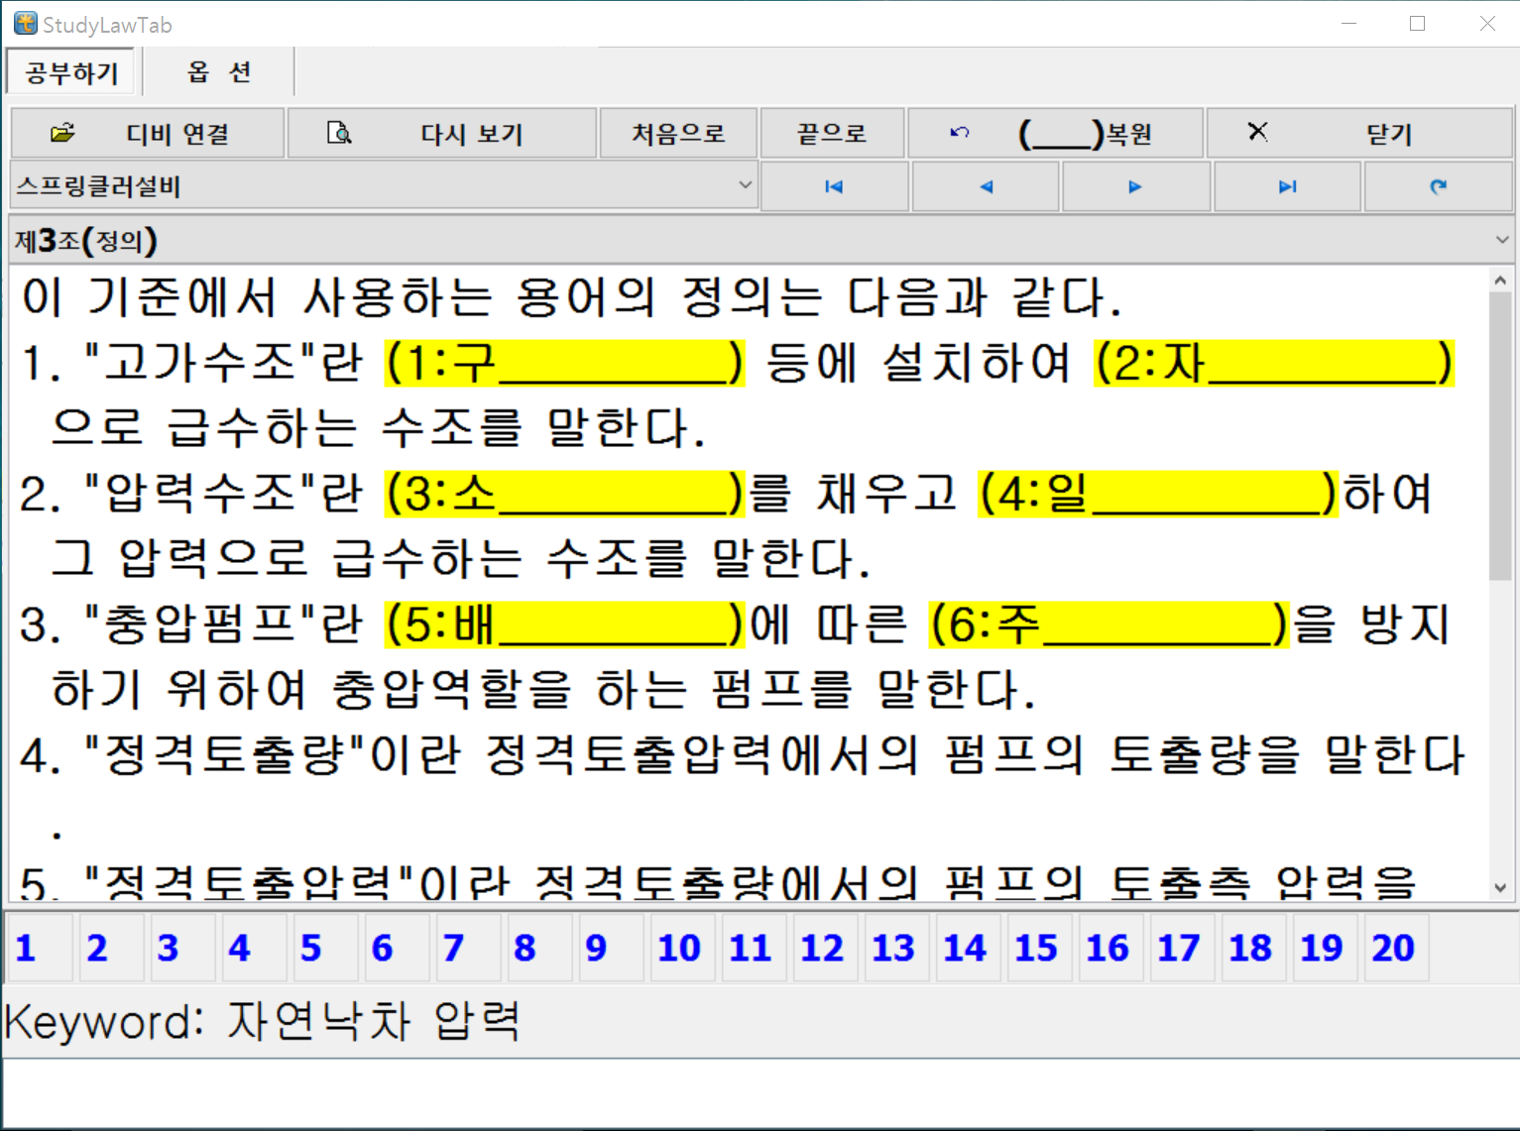Click the StudyLawTab app icon in title bar
The width and height of the screenshot is (1520, 1131).
pos(25,24)
